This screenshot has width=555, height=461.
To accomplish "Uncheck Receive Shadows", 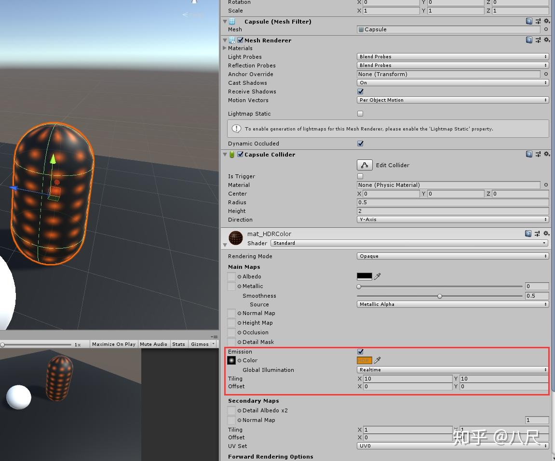I will [360, 92].
